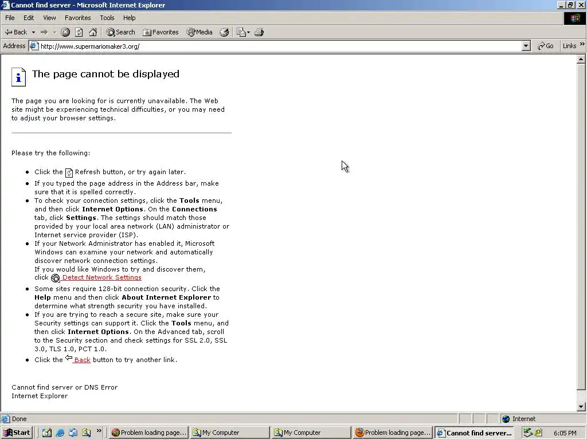Go back with the Back arrow button
The image size is (587, 440).
(x=15, y=32)
